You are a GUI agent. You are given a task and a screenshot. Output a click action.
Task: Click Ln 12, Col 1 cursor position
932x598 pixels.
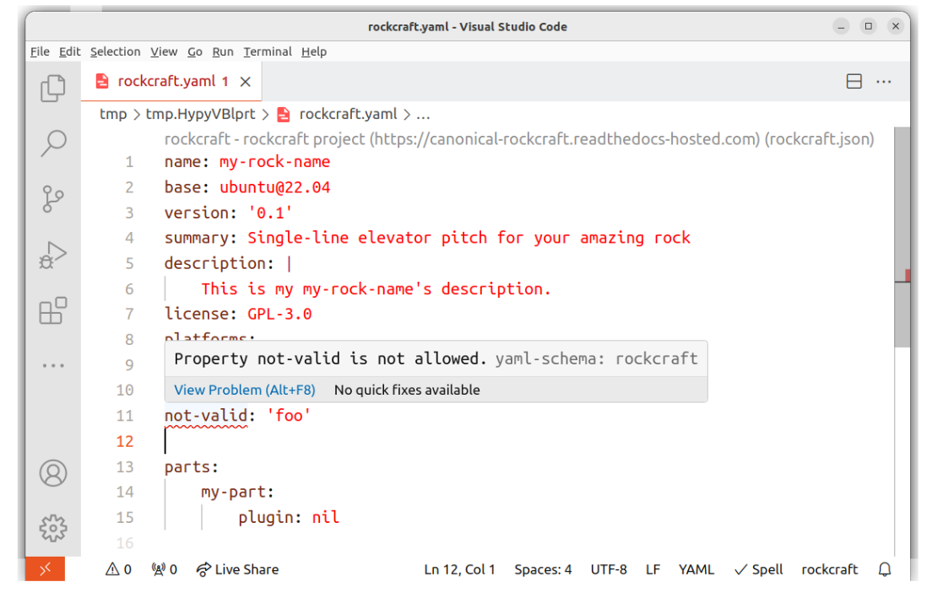click(459, 569)
